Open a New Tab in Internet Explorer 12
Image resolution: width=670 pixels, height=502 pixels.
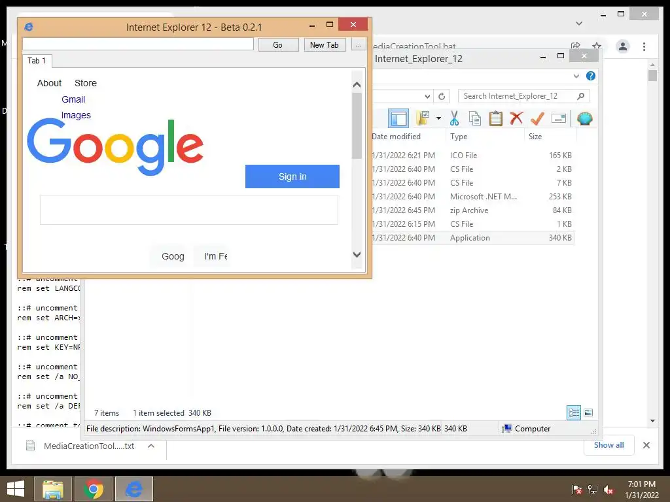pyautogui.click(x=325, y=45)
